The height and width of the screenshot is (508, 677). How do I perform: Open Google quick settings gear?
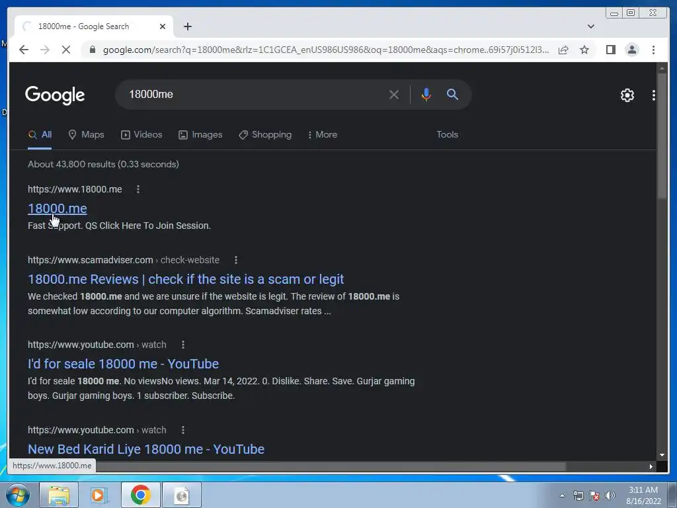pos(627,95)
